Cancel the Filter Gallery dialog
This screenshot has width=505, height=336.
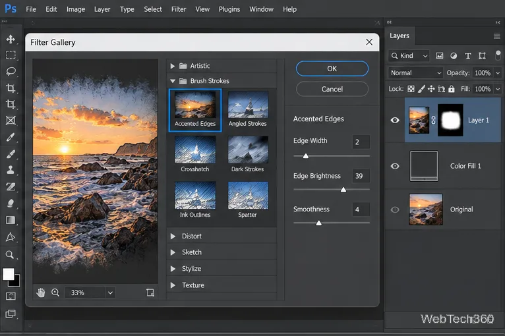click(x=332, y=89)
